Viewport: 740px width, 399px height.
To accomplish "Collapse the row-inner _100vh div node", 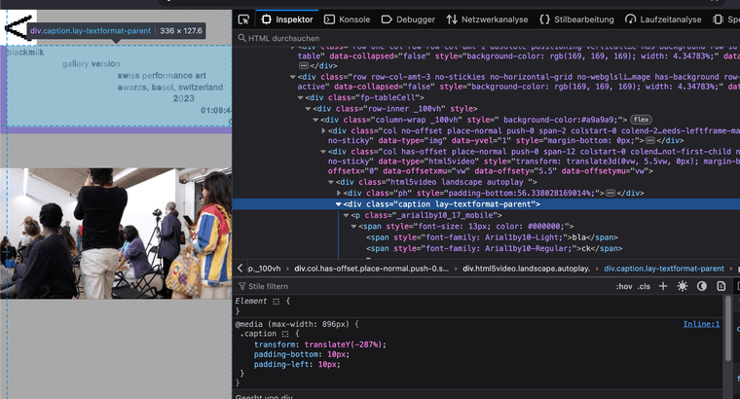I will point(308,108).
